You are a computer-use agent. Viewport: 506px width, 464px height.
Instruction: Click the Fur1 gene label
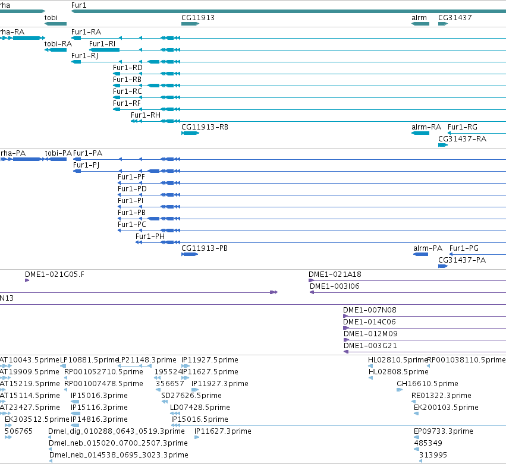pyautogui.click(x=78, y=5)
